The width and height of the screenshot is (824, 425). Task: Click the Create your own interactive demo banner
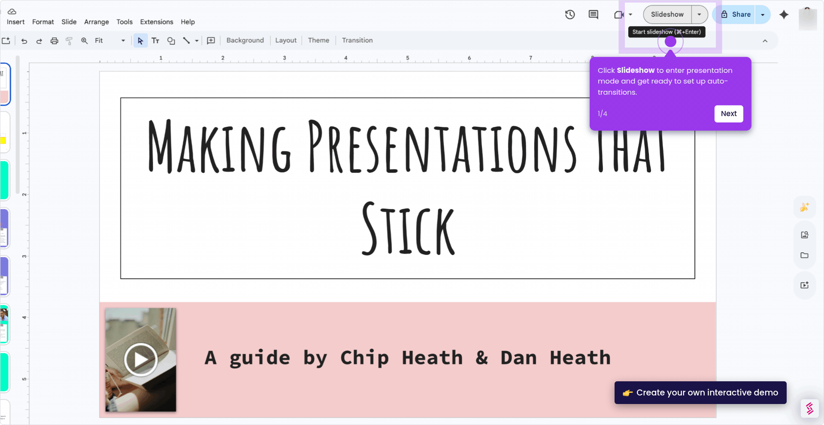700,392
